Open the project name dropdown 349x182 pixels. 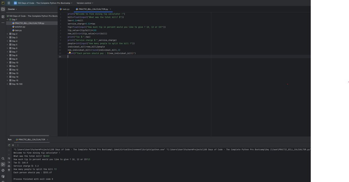pyautogui.click(x=43, y=3)
